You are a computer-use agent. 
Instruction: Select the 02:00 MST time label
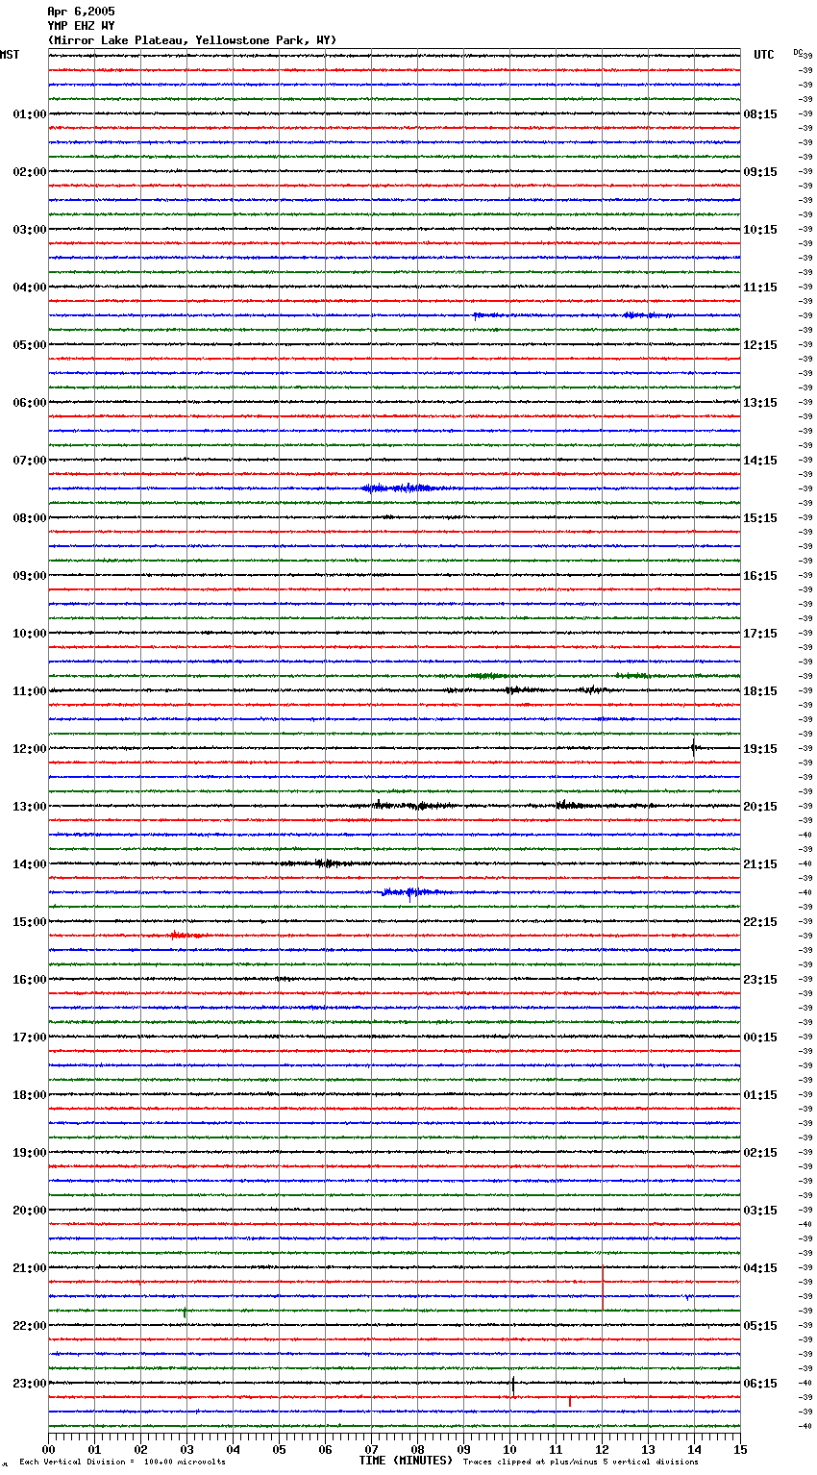(30, 172)
